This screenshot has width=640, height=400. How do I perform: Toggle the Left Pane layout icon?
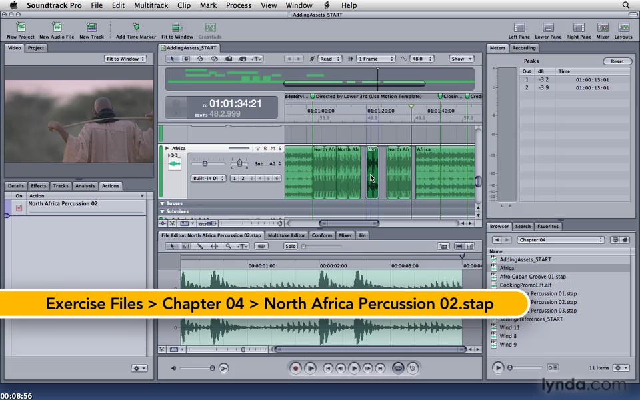click(x=519, y=27)
